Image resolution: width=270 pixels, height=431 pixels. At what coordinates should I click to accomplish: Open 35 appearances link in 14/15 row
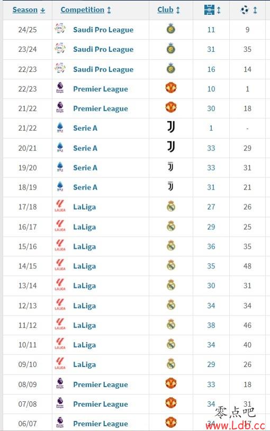pyautogui.click(x=211, y=266)
